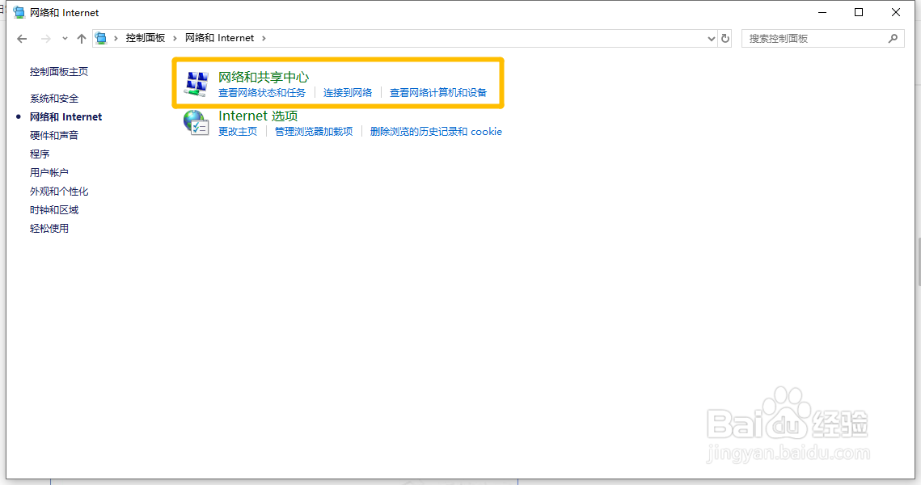Screen dimensions: 921x485
Task: Click 连接到网络 link
Action: tap(348, 93)
